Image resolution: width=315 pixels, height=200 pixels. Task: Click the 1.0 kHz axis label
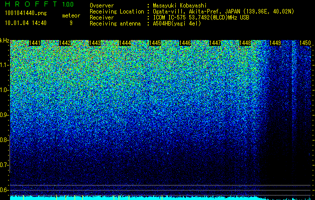[x=5, y=90]
